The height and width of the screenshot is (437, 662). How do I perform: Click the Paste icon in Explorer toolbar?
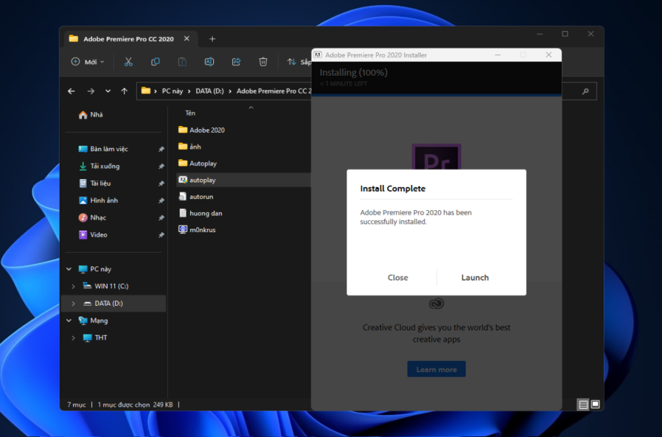[182, 61]
